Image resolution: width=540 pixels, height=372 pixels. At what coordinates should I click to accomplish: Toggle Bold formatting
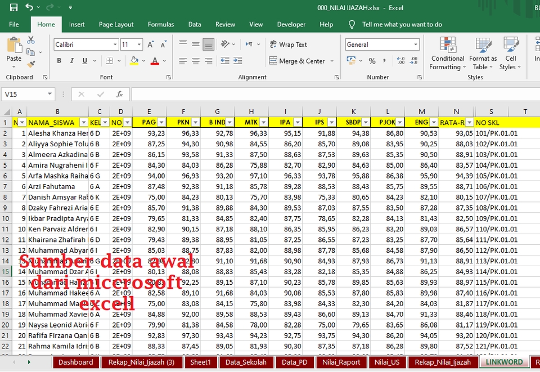point(59,61)
